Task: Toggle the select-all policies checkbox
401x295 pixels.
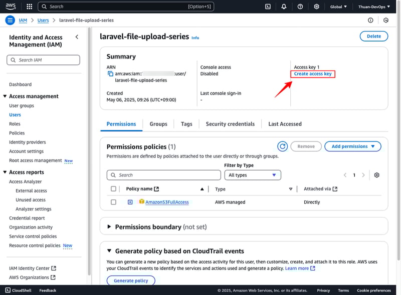Action: coord(113,189)
